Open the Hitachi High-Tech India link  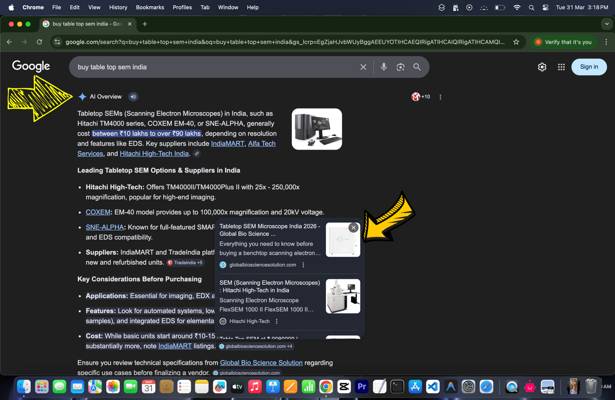[154, 153]
